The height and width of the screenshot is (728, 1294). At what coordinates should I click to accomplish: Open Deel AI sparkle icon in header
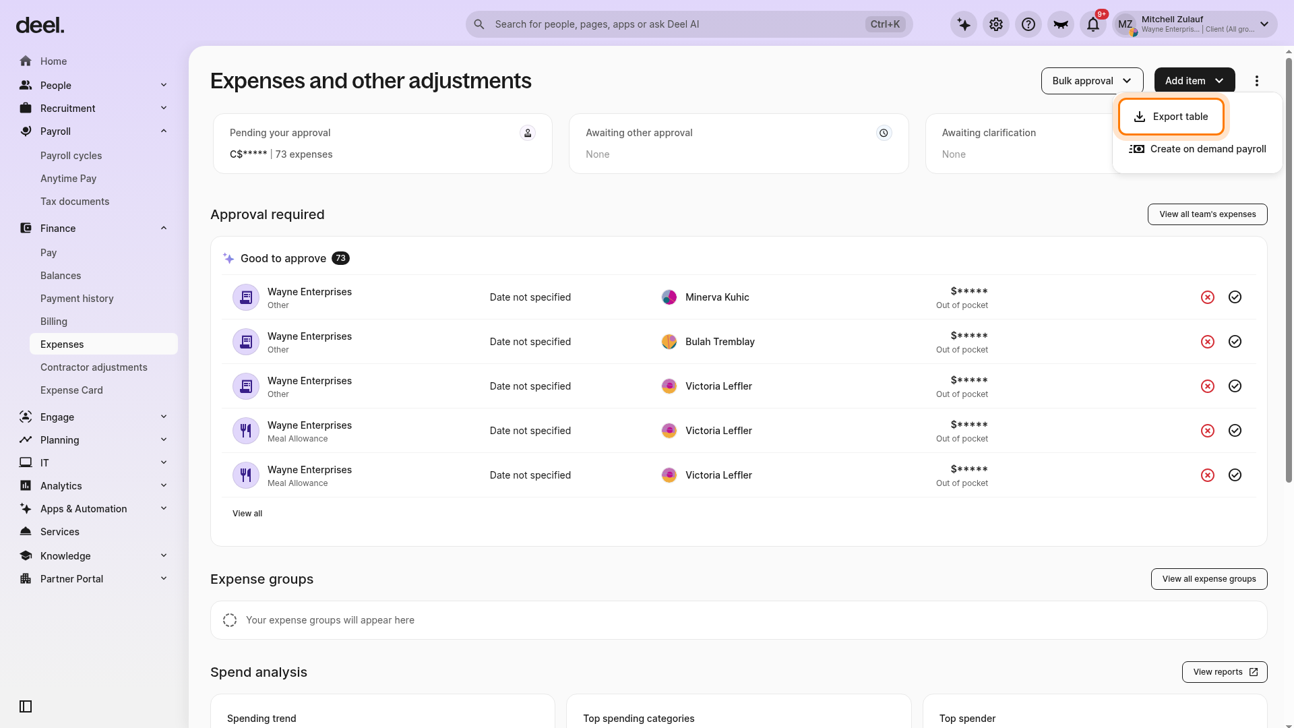(x=964, y=24)
